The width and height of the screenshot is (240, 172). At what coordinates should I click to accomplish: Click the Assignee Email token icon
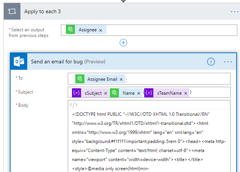pos(79,79)
